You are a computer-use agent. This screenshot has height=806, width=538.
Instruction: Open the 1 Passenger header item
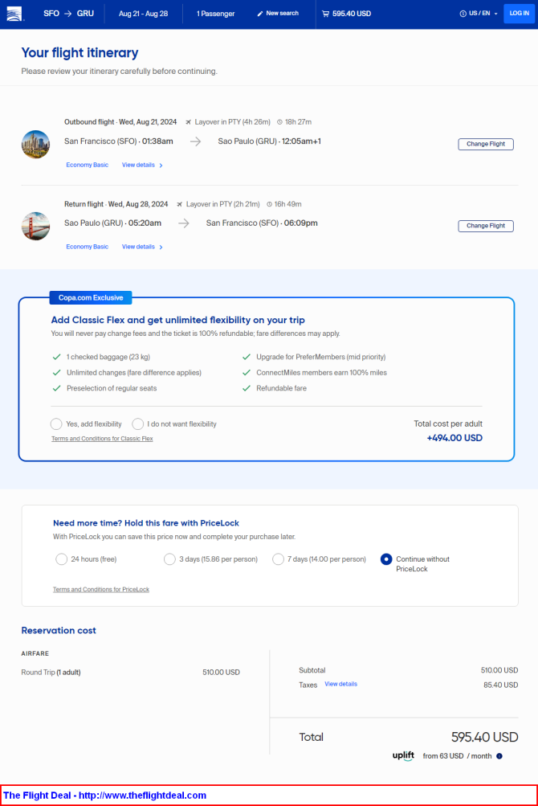216,14
